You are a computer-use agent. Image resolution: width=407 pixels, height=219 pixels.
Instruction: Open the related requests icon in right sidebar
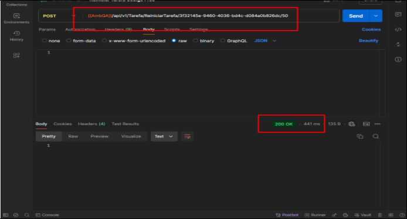[x=398, y=45]
